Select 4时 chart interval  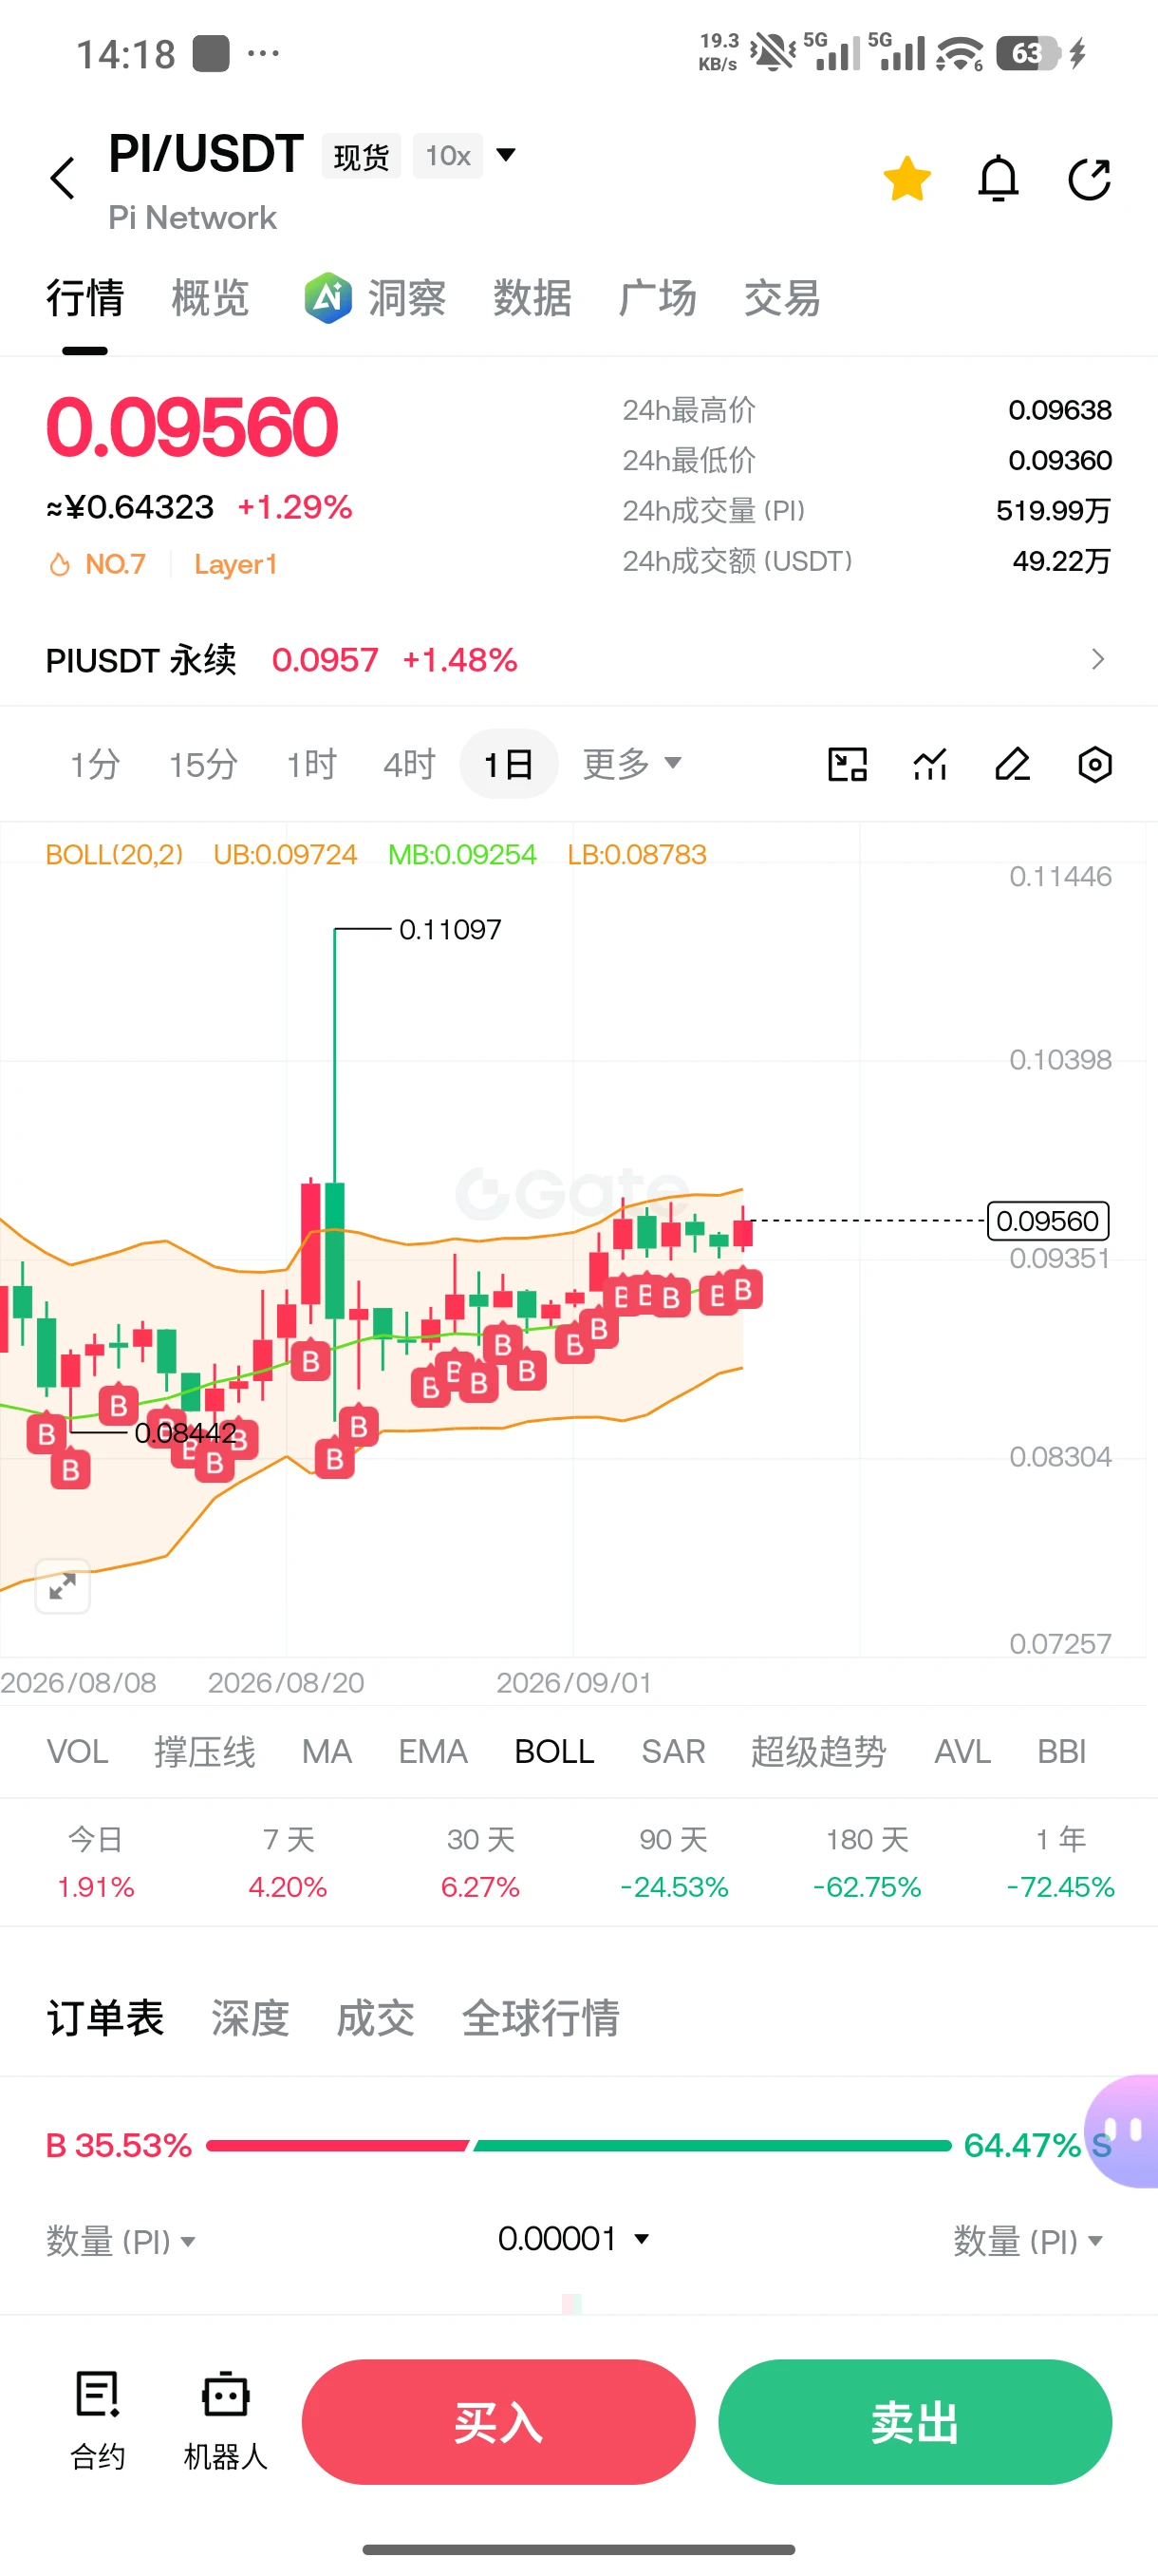tap(410, 765)
